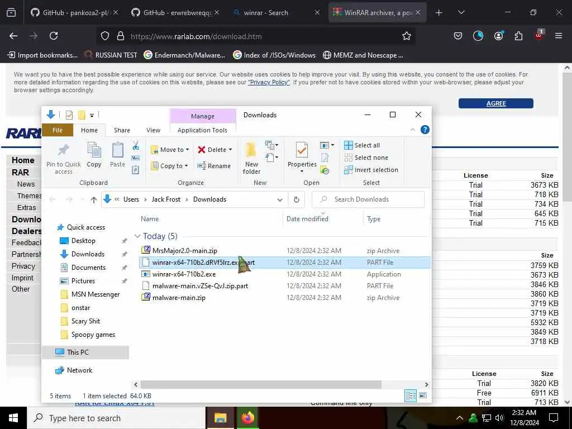Switch to the Share ribbon tab
This screenshot has width=572, height=429.
(122, 130)
